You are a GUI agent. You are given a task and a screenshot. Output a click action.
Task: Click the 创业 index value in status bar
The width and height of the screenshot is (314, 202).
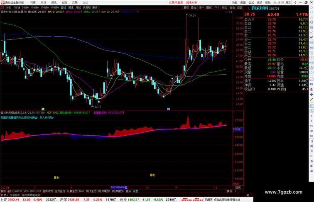click(x=133, y=200)
